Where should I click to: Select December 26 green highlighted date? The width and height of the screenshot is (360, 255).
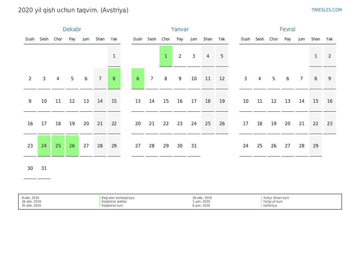click(x=72, y=146)
